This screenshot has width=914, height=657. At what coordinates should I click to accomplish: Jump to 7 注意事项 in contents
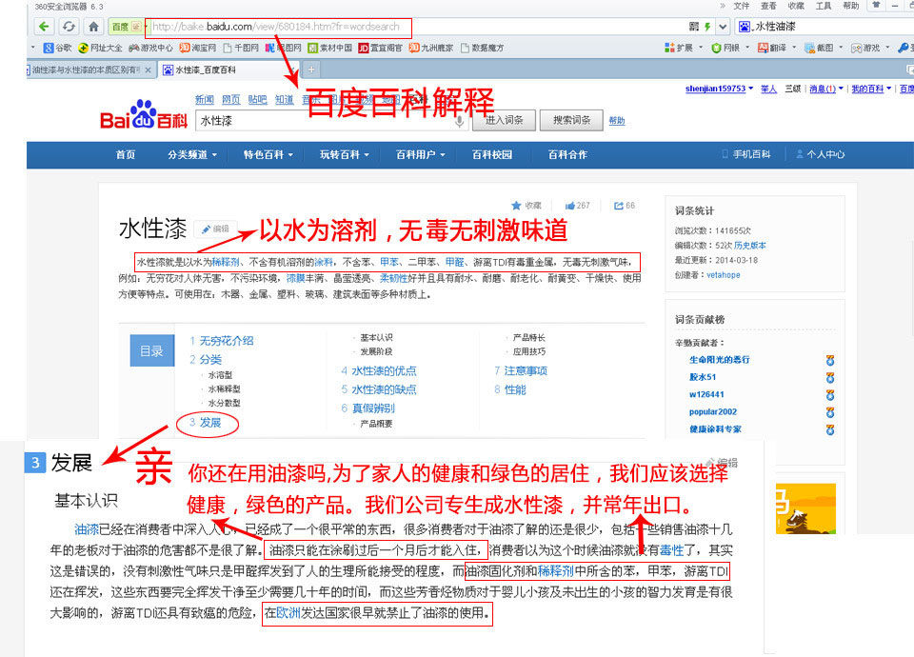click(521, 370)
